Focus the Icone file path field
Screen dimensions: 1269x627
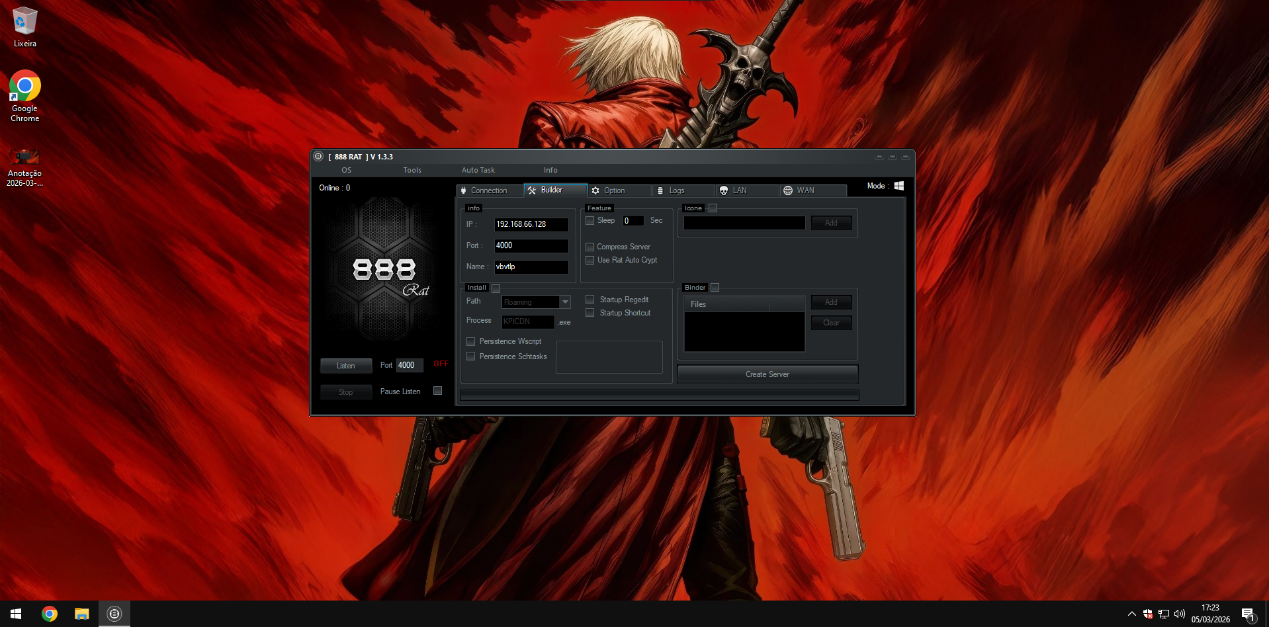744,223
